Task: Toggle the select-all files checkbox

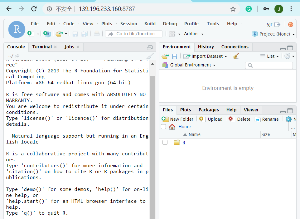Action: click(x=163, y=127)
